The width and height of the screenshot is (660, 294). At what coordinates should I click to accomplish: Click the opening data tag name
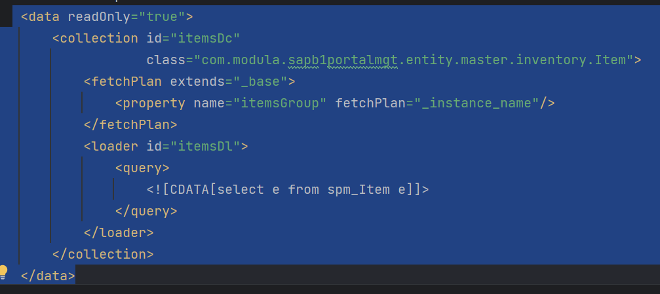click(x=44, y=17)
